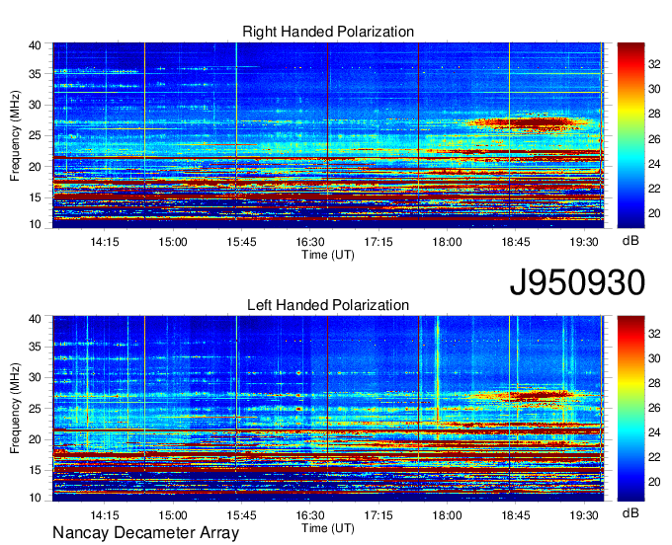672x545 pixels.
Task: Click the 10 MHz tick of Right Handed plot
Action: 35,224
